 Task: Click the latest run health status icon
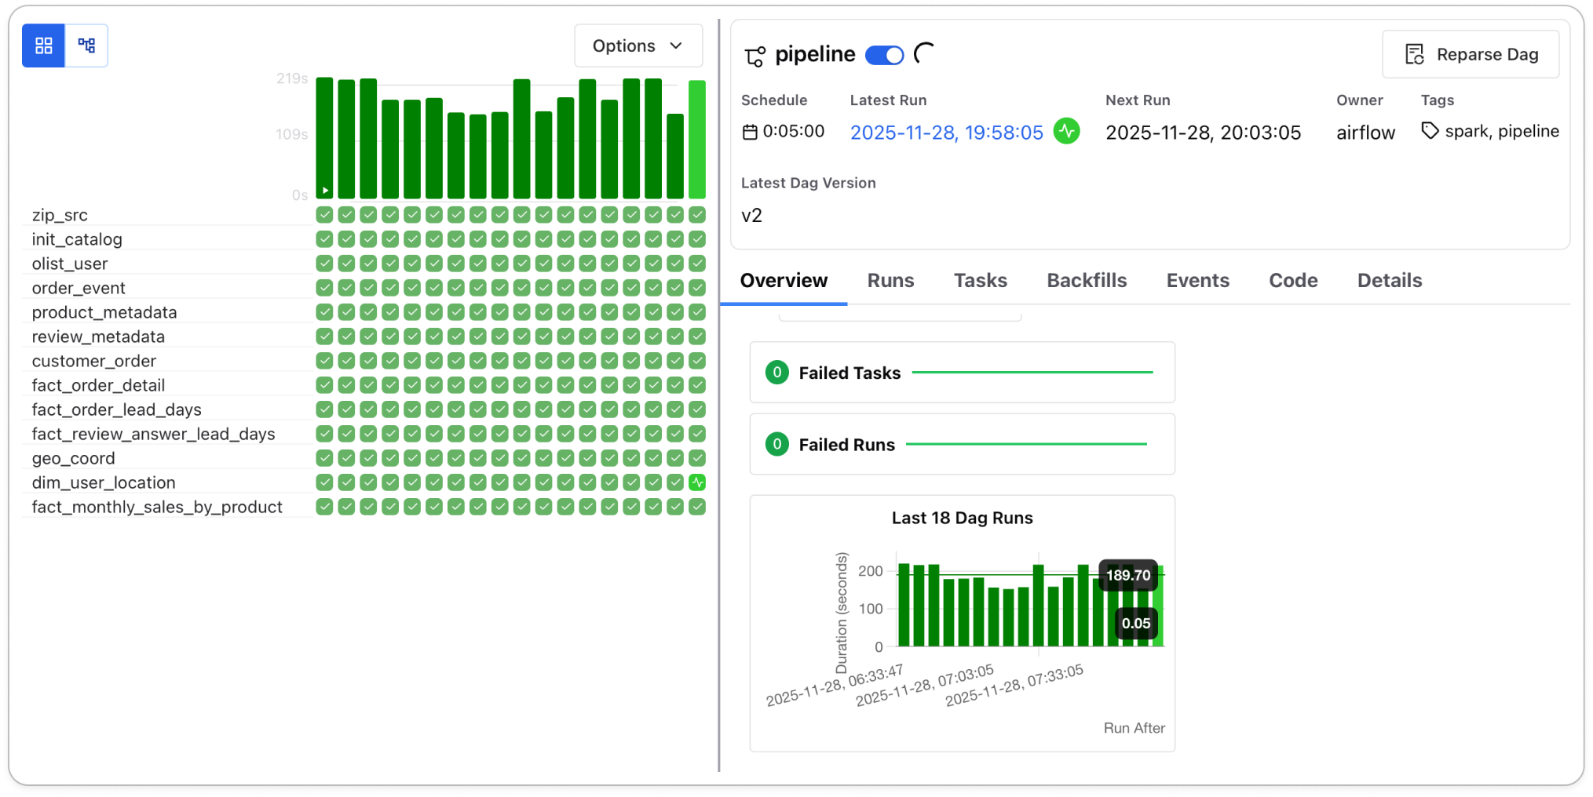pyautogui.click(x=1067, y=132)
